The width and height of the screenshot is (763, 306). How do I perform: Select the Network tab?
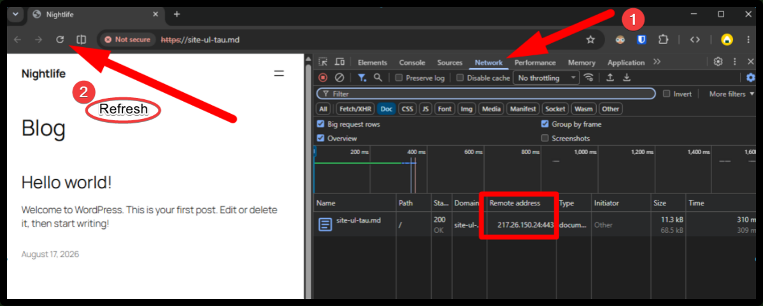point(488,62)
